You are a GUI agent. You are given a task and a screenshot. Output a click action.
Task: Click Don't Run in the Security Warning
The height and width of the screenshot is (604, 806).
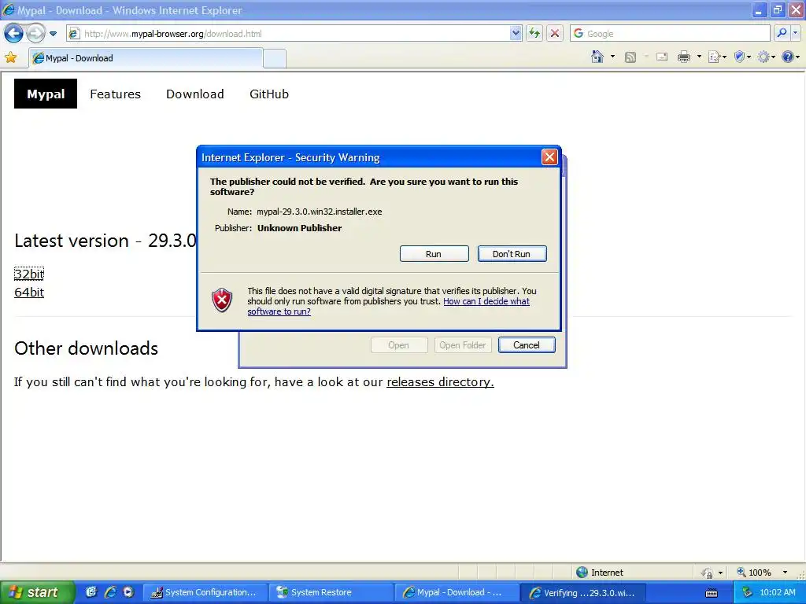512,254
